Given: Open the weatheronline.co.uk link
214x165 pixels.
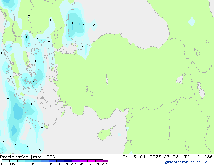Looking at the screenshot, I should point(186,162).
